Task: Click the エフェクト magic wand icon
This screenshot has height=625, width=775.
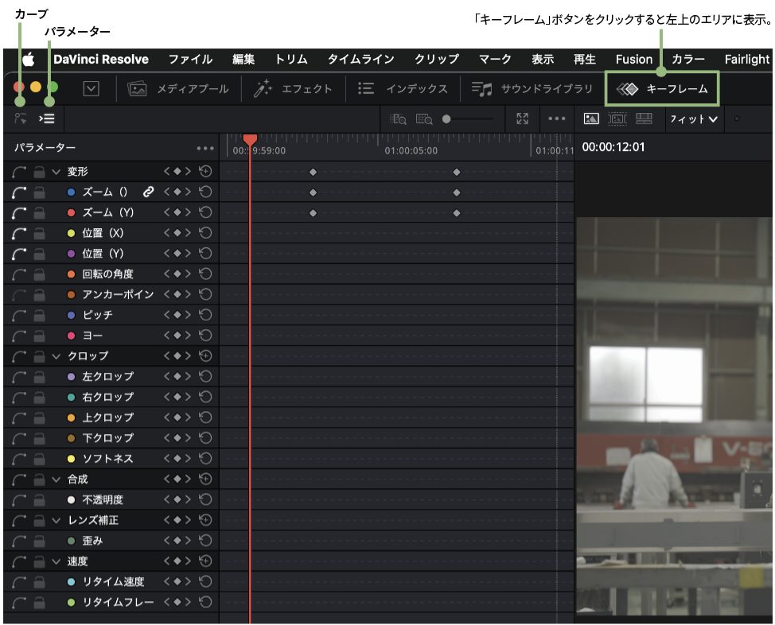Action: 263,89
